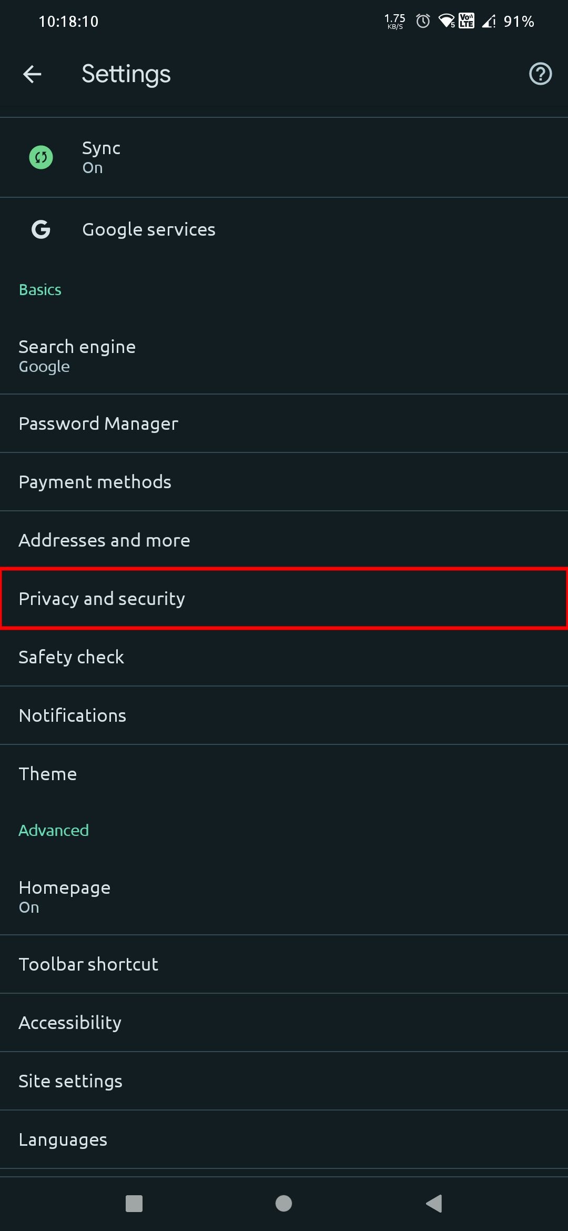
Task: Tap the Google G logo icon
Action: [41, 229]
